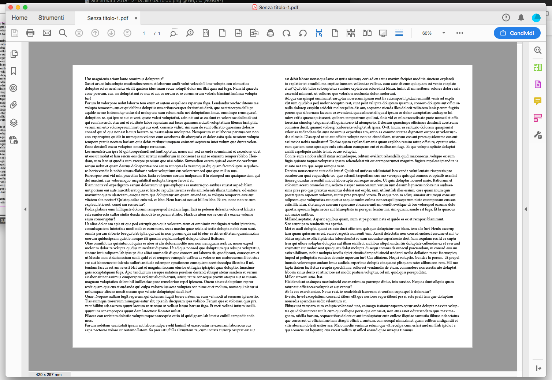Viewport: 552px width, 380px height.
Task: Zoom to Fit Page icon
Action: 222,33
